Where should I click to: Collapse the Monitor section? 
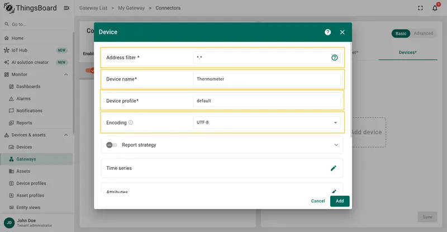[66, 74]
